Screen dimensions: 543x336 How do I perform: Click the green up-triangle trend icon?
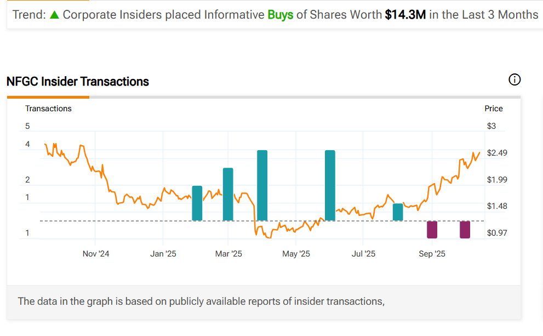pos(54,15)
